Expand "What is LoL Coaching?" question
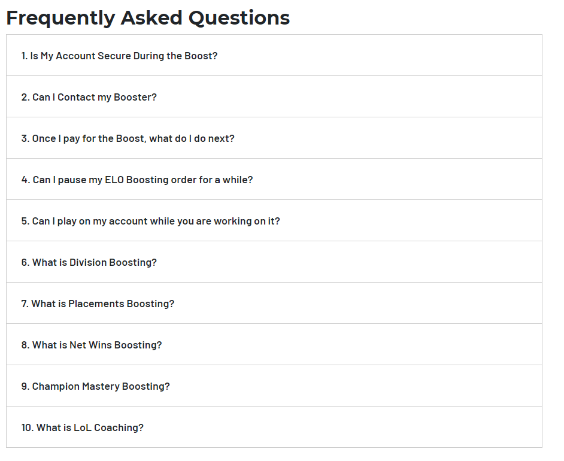Image resolution: width=564 pixels, height=461 pixels. pyautogui.click(x=274, y=427)
